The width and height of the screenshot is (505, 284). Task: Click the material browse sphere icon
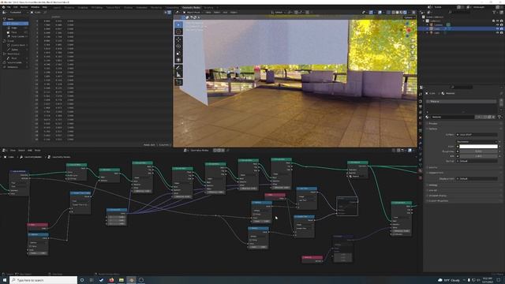click(x=428, y=117)
